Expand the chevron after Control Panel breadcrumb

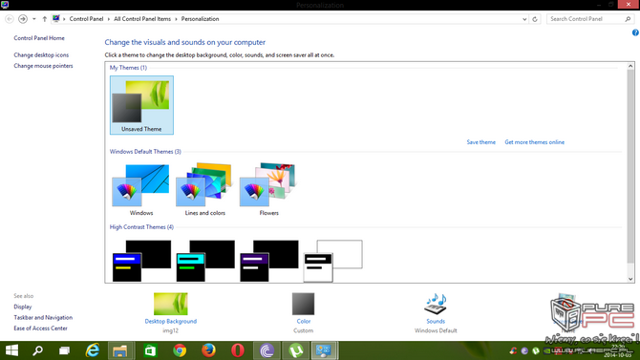[x=109, y=19]
